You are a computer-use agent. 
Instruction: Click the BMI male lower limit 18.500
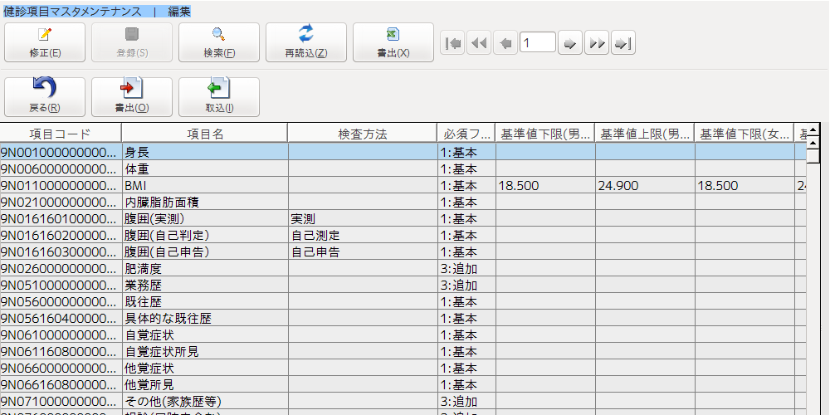[x=545, y=186]
